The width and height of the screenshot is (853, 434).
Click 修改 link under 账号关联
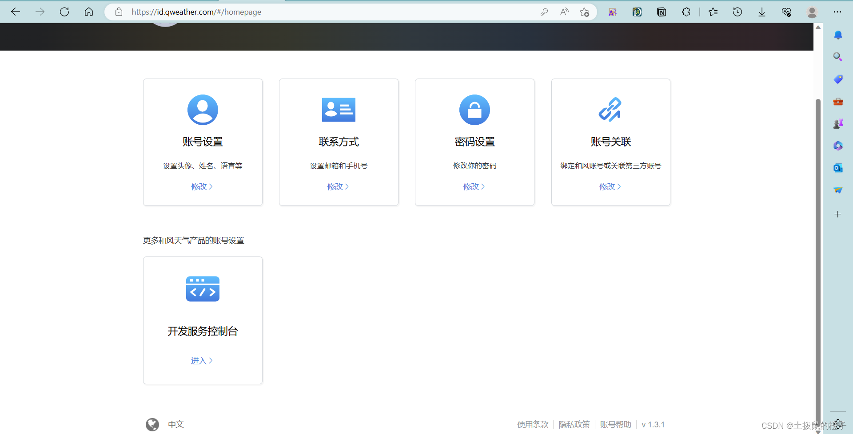610,186
